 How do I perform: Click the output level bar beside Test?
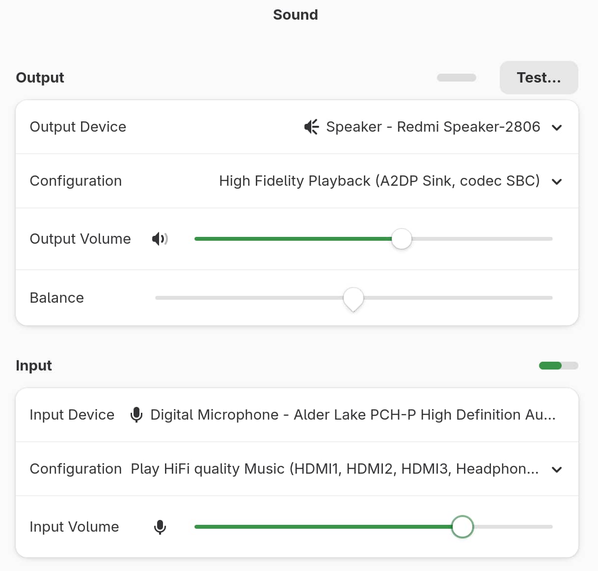(x=457, y=78)
